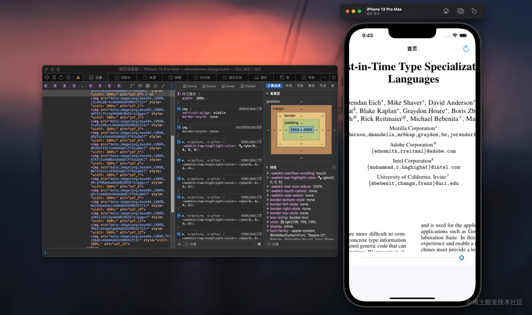This screenshot has height=315, width=532.
Task: Open Web Inspector settings gear
Action: click(334, 77)
